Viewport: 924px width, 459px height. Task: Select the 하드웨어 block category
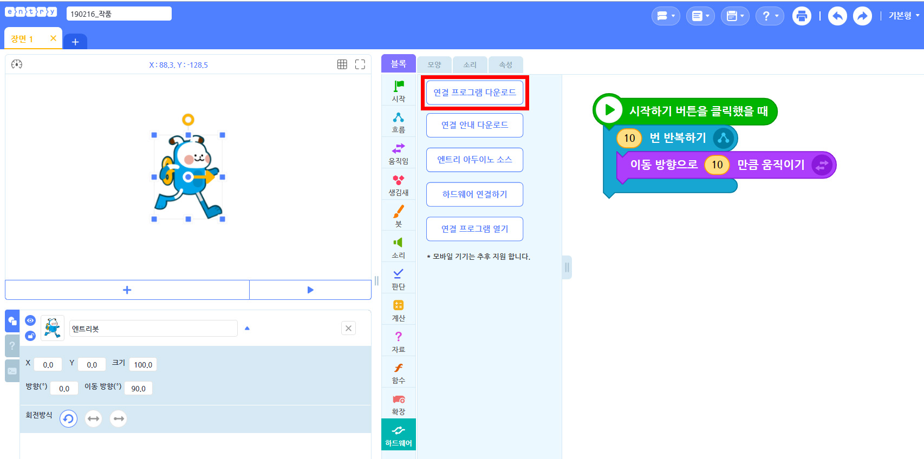click(x=399, y=435)
